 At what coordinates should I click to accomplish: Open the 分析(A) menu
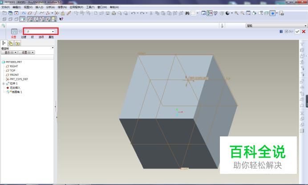[x=50, y=7]
